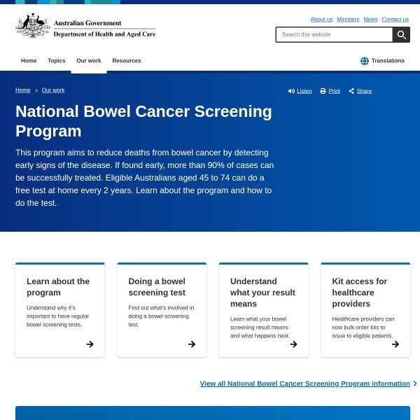This screenshot has width=420, height=420.
Task: Open the Ministers header link
Action: (348, 20)
